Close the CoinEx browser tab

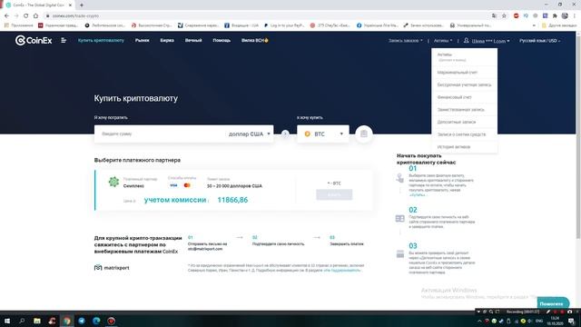pos(71,5)
